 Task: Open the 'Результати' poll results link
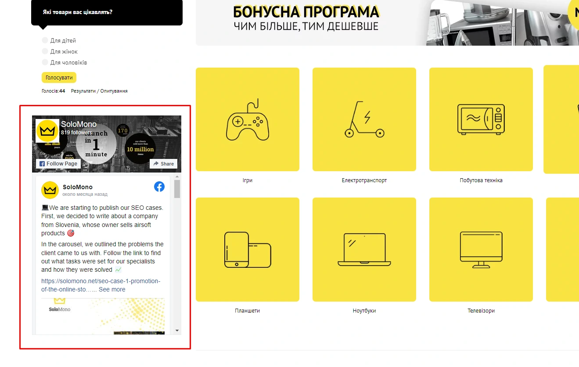pos(83,91)
